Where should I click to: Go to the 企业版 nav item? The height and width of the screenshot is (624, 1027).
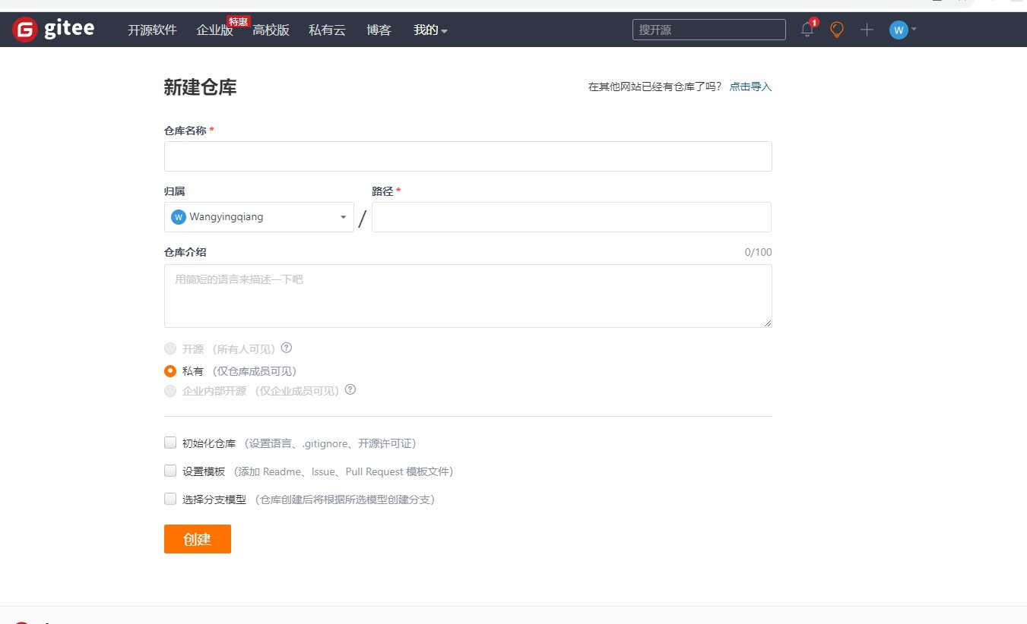coord(214,30)
